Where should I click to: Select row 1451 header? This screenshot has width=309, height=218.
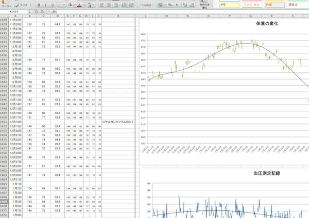click(4, 122)
